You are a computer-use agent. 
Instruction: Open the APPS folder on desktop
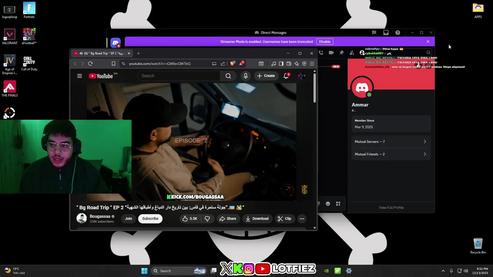478,10
